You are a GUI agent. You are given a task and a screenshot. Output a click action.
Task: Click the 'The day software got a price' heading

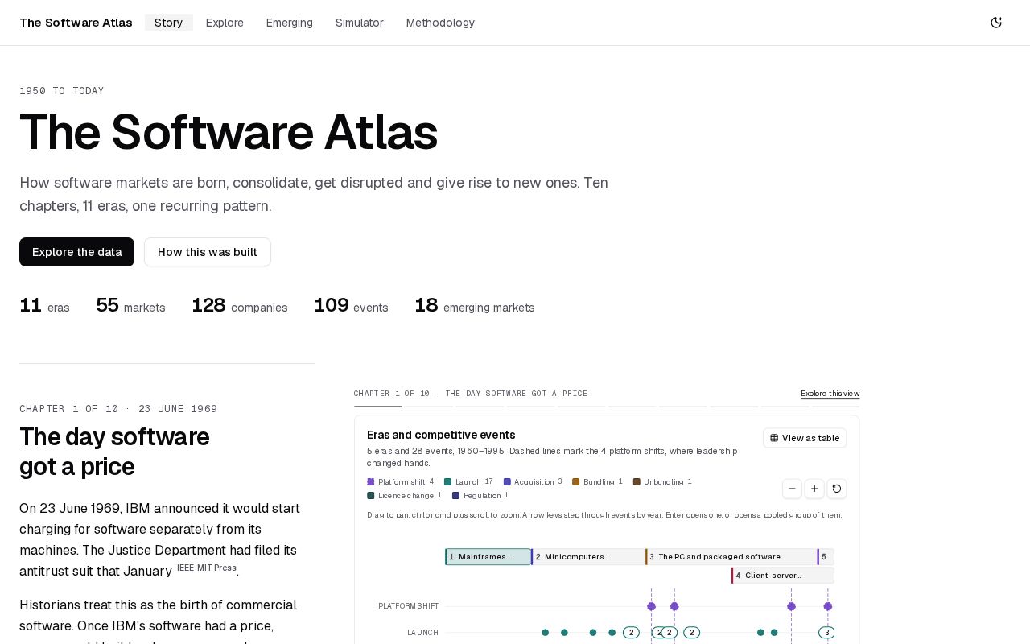114,452
